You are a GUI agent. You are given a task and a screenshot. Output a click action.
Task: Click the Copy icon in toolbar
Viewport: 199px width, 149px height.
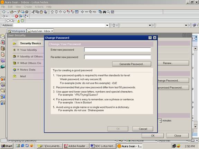pyautogui.click(x=37, y=12)
